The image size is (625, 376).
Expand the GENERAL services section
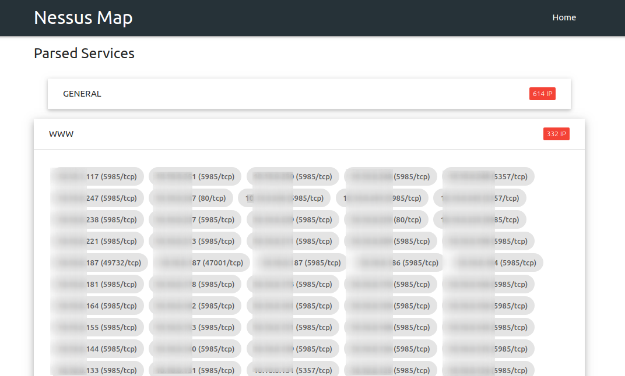[82, 93]
